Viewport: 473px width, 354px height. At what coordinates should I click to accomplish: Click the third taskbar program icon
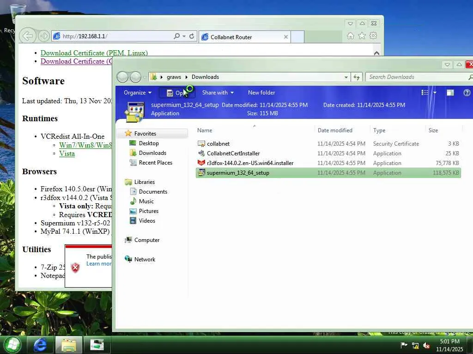click(97, 345)
